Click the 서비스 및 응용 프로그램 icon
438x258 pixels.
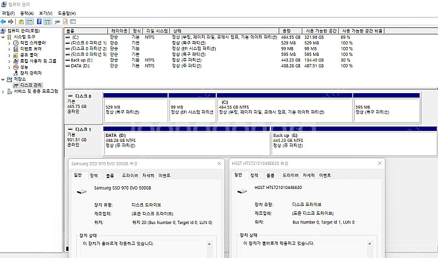pyautogui.click(x=9, y=91)
